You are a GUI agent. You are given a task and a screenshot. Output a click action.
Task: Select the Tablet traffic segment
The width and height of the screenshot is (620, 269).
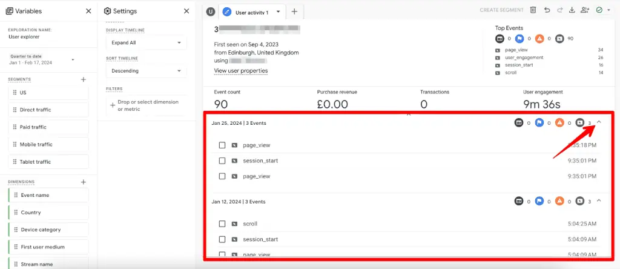48,162
